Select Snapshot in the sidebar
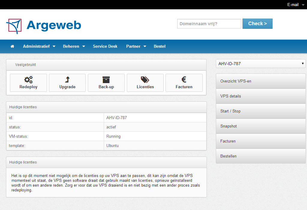 click(261, 126)
